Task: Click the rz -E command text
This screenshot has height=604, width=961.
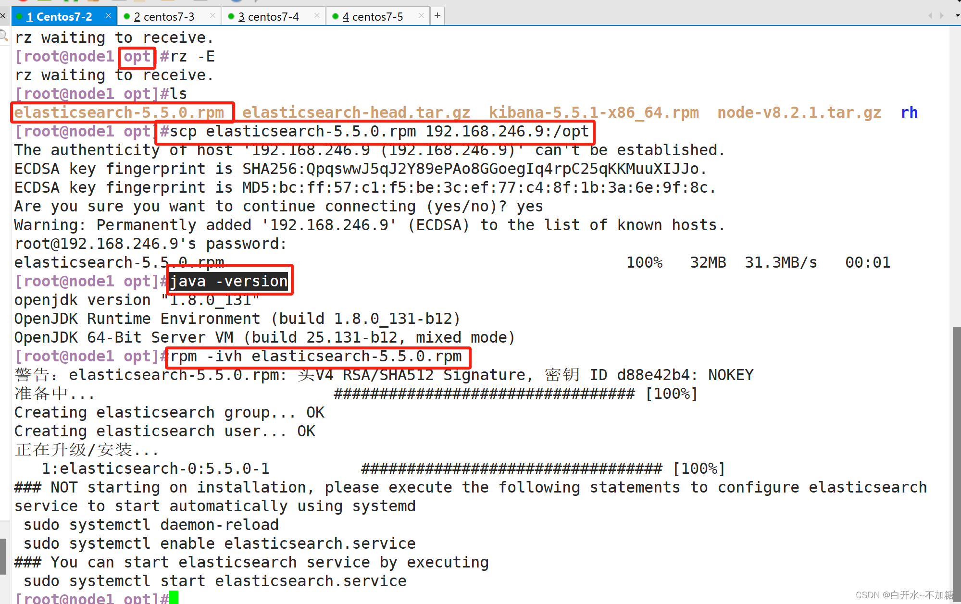Action: coord(192,56)
